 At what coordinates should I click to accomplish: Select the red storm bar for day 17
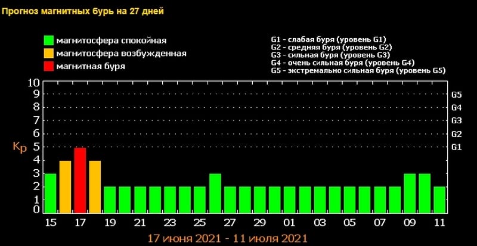click(x=80, y=180)
